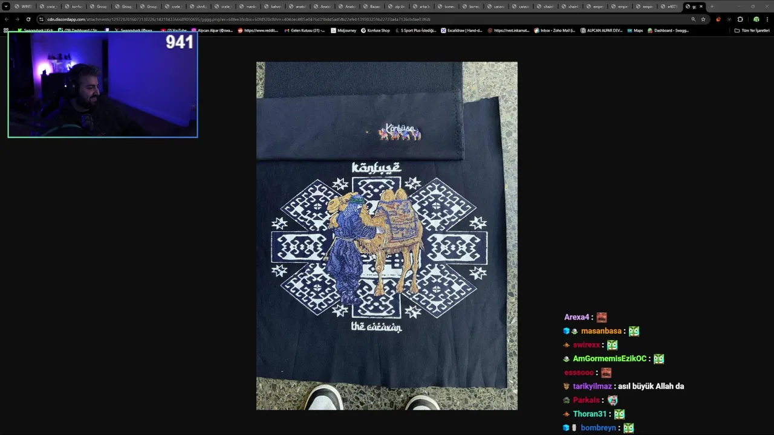
Task: Open Alpcan Alpar Instagram bookmark
Action: coord(212,30)
